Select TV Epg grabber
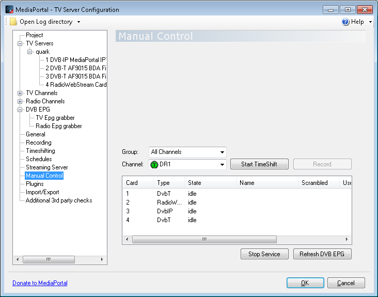 55,118
